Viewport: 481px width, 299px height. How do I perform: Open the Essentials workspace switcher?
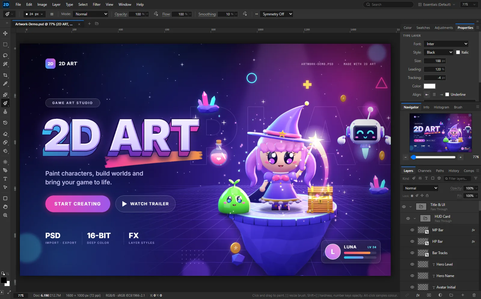437,5
